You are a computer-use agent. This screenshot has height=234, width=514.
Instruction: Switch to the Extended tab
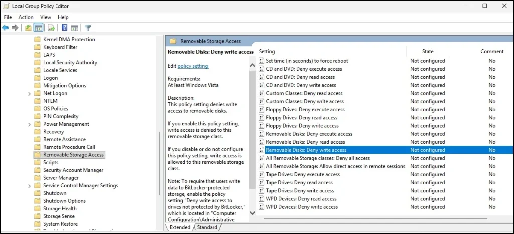pos(180,227)
